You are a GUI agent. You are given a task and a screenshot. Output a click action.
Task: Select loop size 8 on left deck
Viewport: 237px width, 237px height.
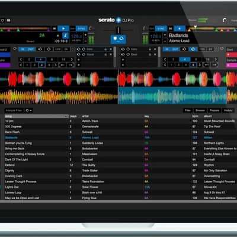[x=52, y=59]
